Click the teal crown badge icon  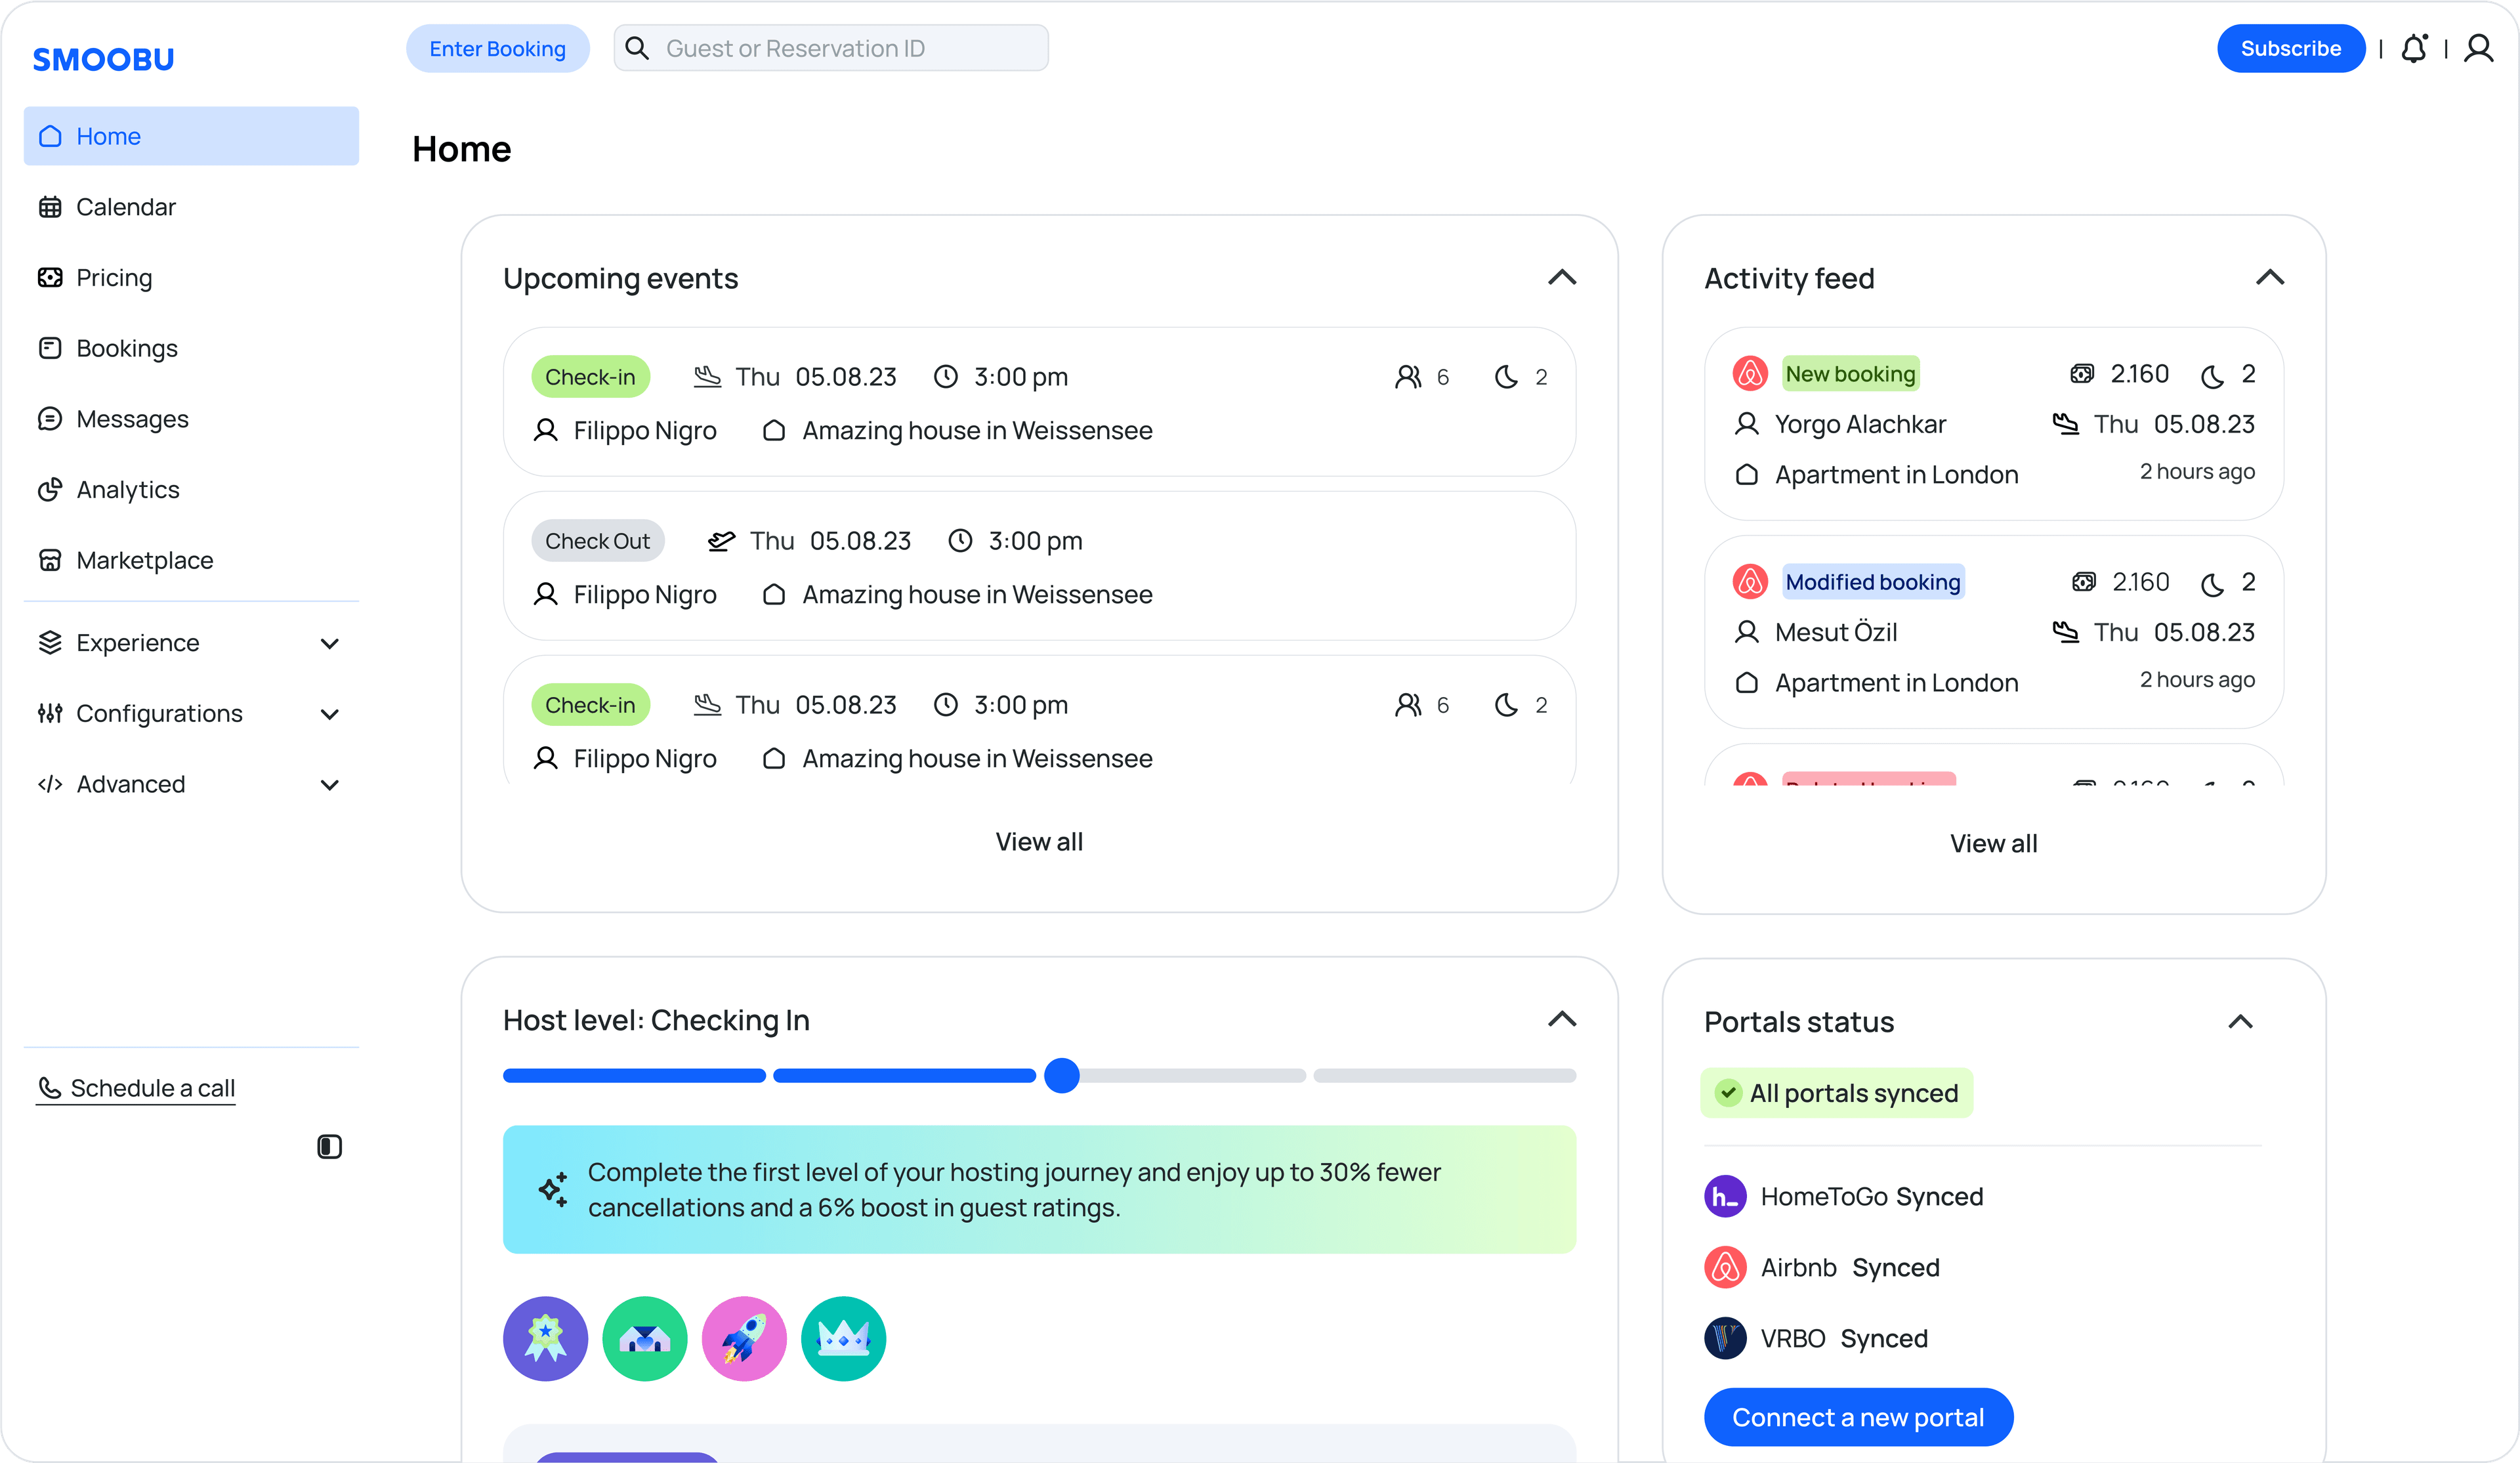(843, 1338)
